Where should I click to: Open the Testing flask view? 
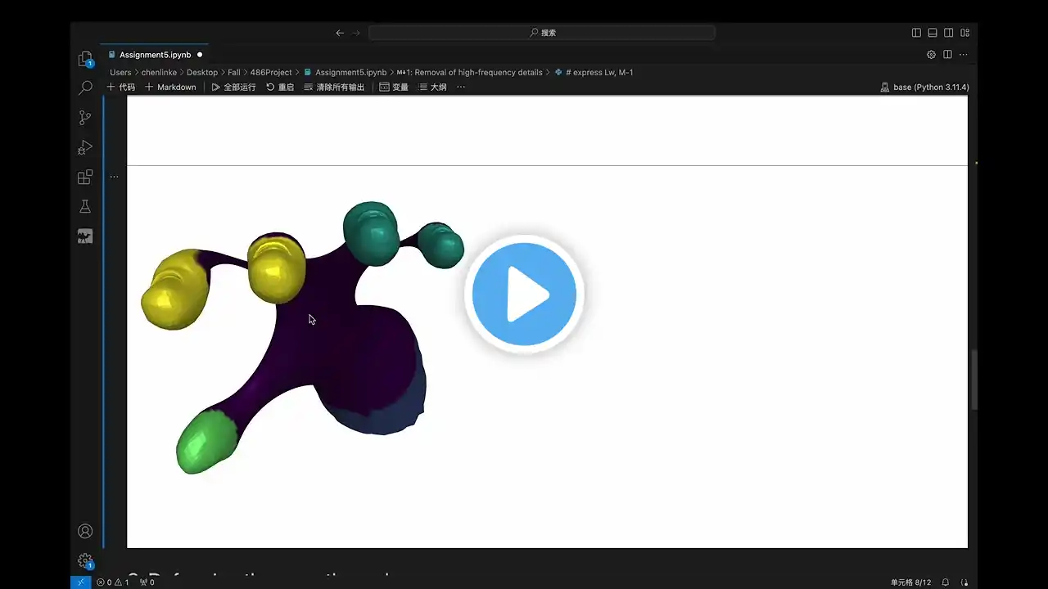[x=85, y=207]
